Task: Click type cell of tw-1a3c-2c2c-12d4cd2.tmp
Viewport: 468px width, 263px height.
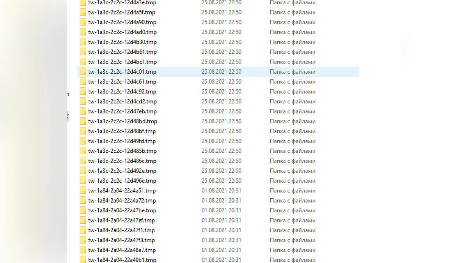Action: [292, 101]
